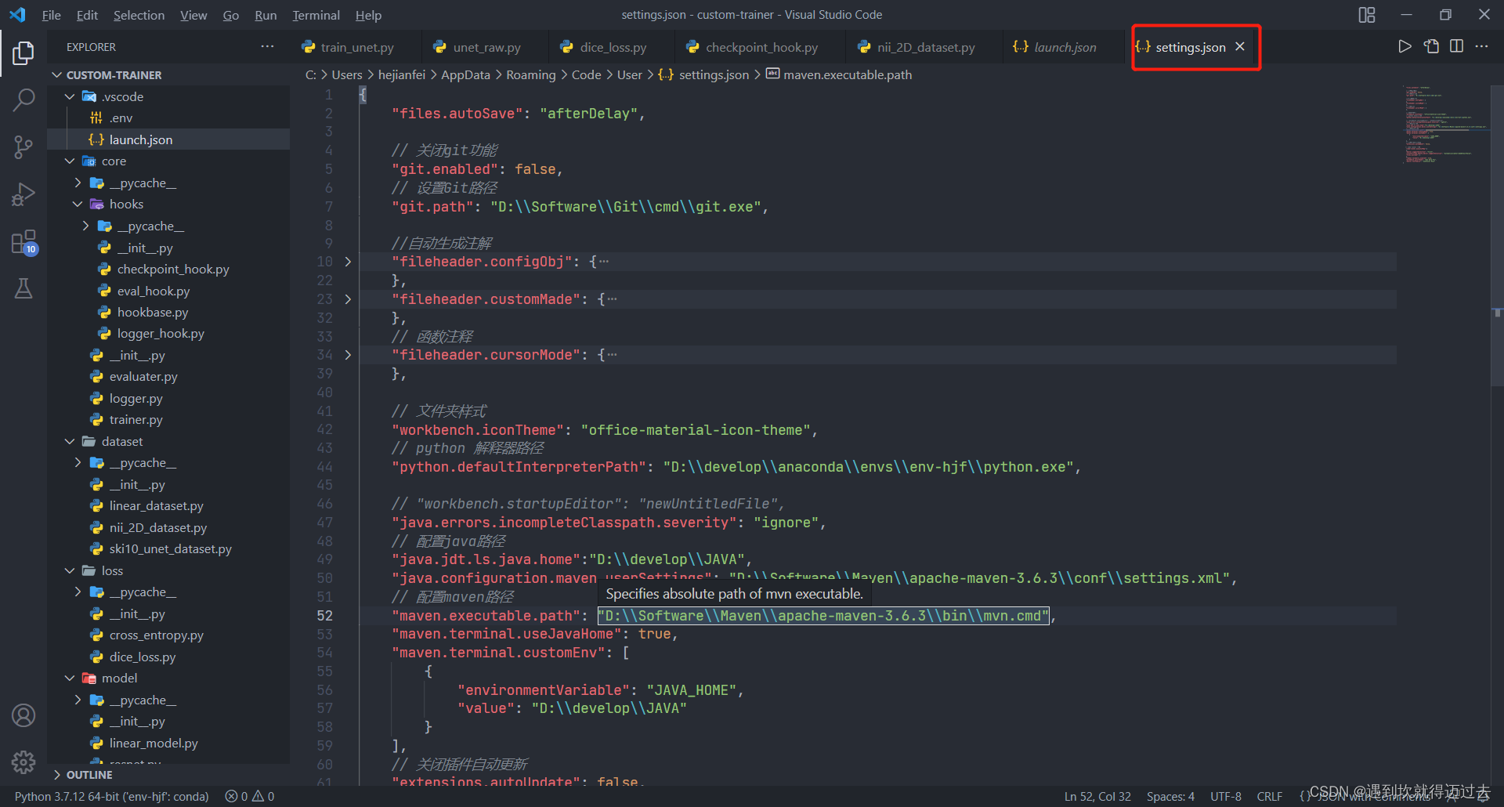The height and width of the screenshot is (807, 1504).
Task: Switch to launch.json tab
Action: point(1064,47)
